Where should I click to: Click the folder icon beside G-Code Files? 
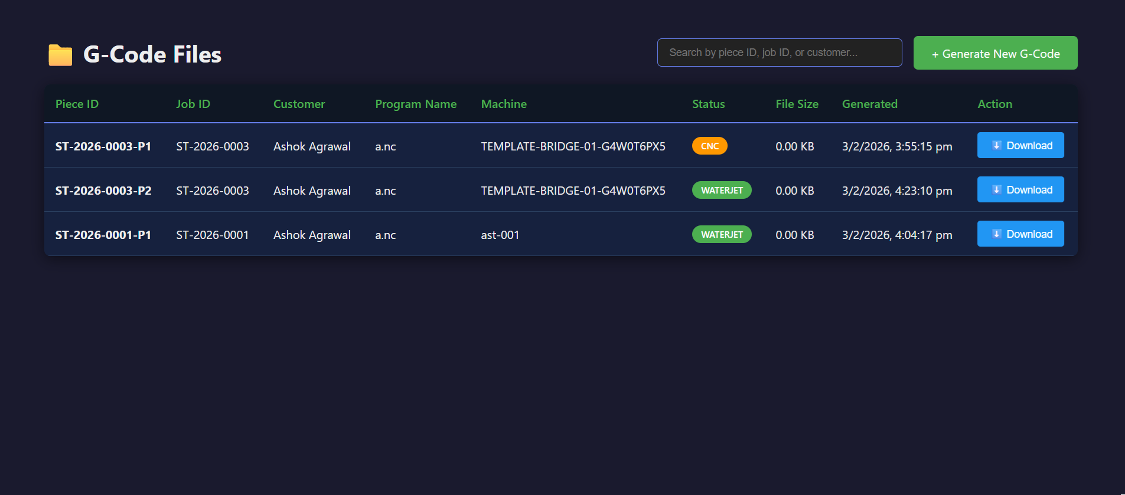tap(60, 55)
